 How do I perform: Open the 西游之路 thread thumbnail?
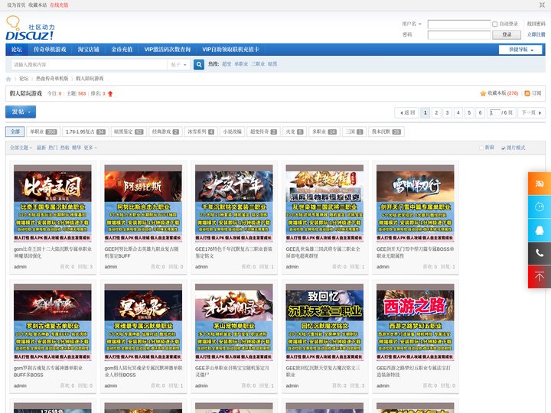(416, 322)
